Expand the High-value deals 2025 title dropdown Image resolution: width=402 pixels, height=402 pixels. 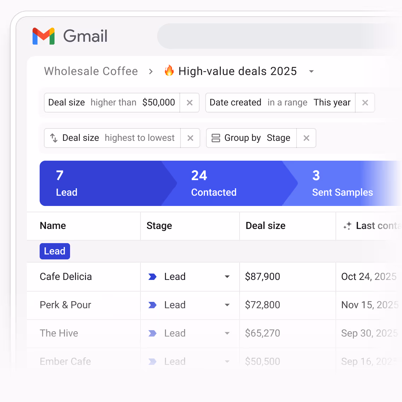(x=311, y=71)
